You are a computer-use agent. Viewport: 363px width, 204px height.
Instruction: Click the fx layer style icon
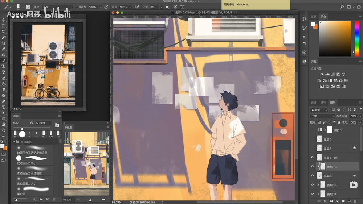(325, 201)
